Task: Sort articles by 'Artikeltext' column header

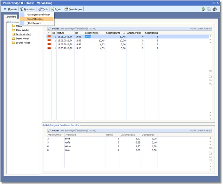Action: (x=72, y=134)
